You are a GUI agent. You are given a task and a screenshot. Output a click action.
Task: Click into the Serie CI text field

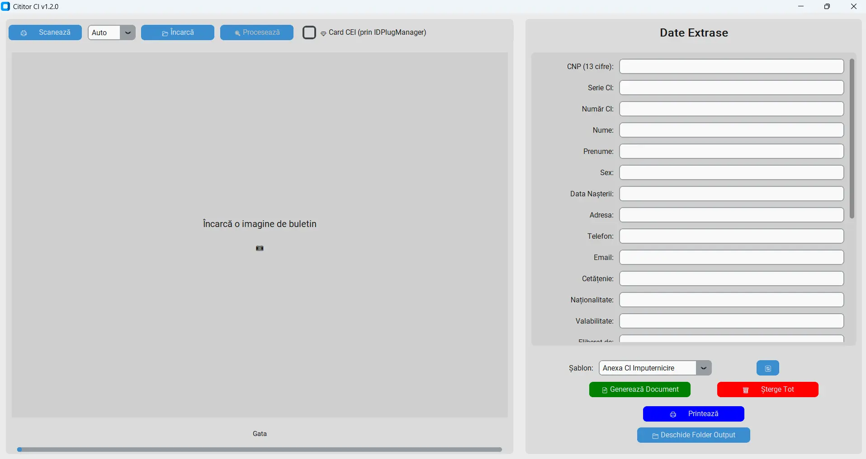click(731, 88)
